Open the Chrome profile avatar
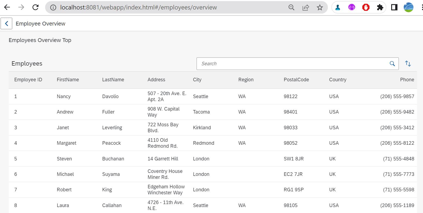 tap(408, 7)
